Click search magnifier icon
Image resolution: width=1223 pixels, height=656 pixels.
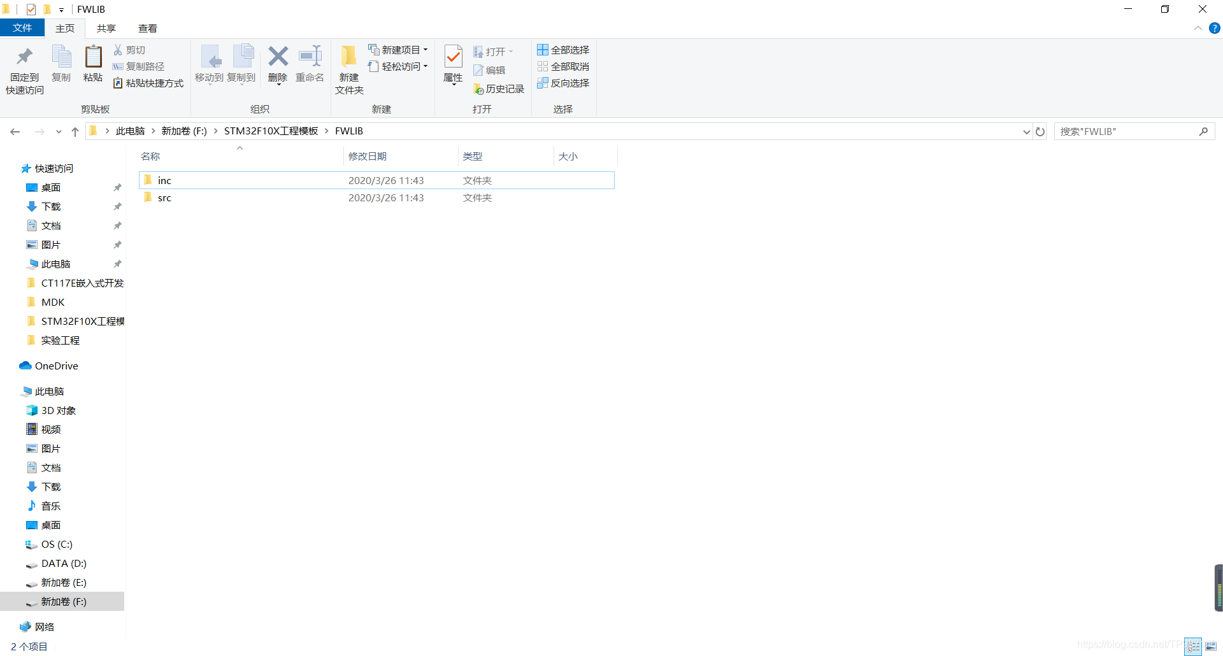tap(1203, 131)
